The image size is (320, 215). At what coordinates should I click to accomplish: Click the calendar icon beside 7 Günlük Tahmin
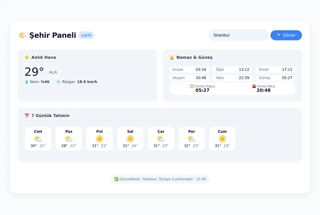click(x=27, y=116)
